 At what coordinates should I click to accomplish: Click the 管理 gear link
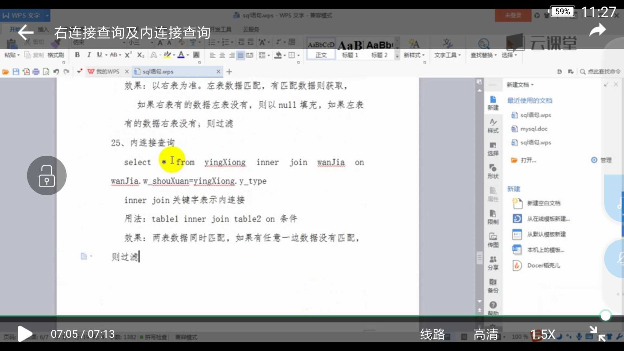[x=601, y=160]
